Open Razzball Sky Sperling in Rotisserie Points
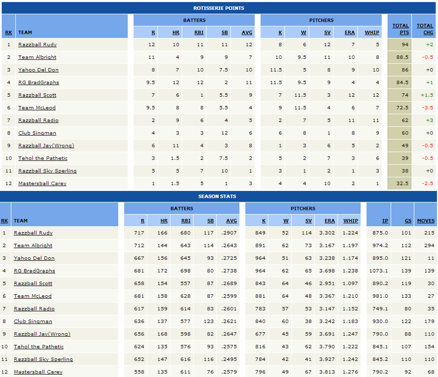 point(47,171)
